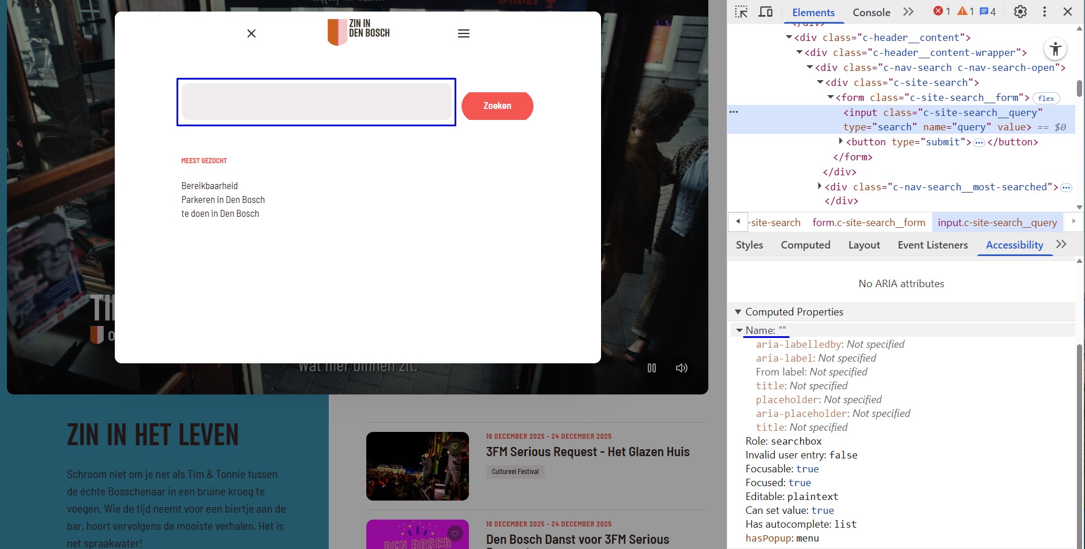The height and width of the screenshot is (549, 1085).
Task: Pause the background video
Action: pyautogui.click(x=652, y=368)
